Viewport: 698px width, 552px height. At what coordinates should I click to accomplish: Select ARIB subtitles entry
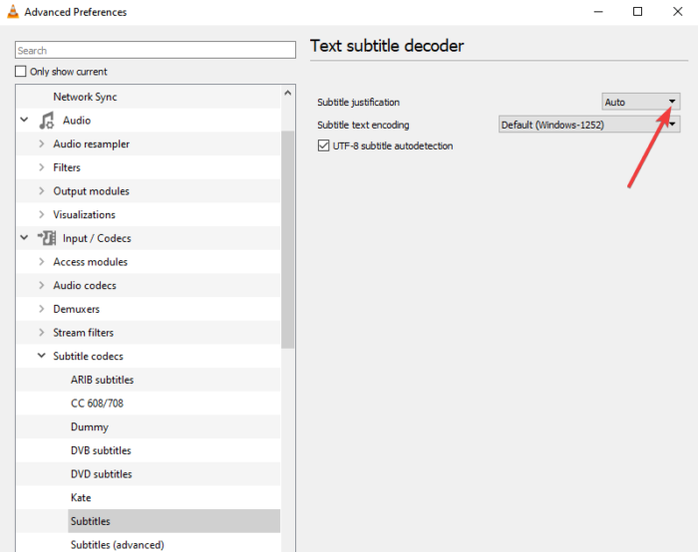(102, 380)
